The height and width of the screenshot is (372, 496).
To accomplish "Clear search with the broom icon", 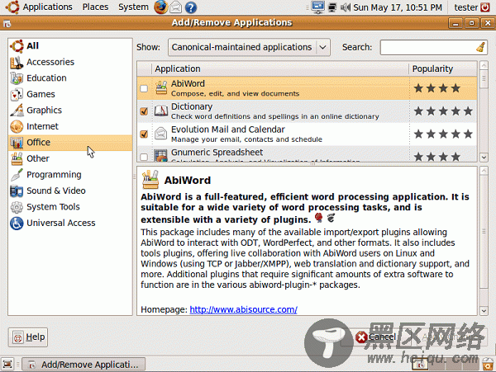I will point(480,47).
